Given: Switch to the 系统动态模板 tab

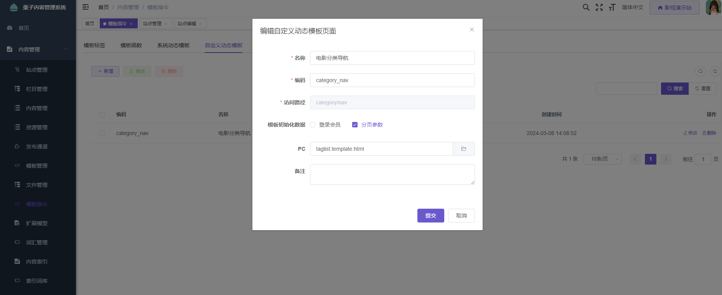Looking at the screenshot, I should coord(173,45).
